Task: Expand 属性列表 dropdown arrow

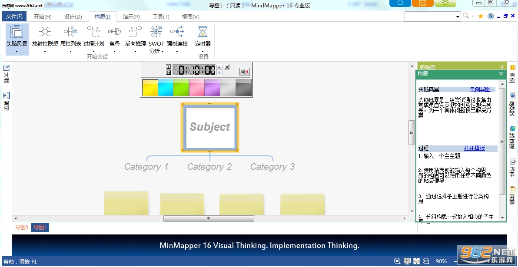Action: (x=71, y=51)
